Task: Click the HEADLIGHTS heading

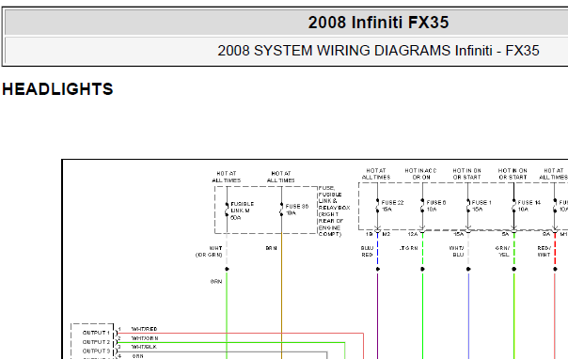Action: click(x=57, y=89)
